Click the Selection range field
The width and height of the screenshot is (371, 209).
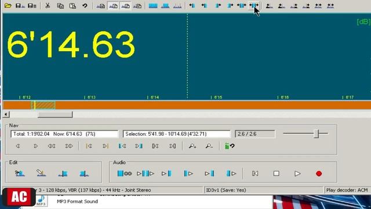pos(176,134)
